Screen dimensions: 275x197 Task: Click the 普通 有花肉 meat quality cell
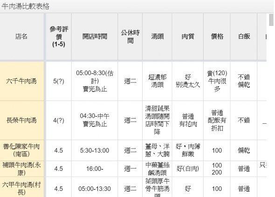tap(188, 120)
